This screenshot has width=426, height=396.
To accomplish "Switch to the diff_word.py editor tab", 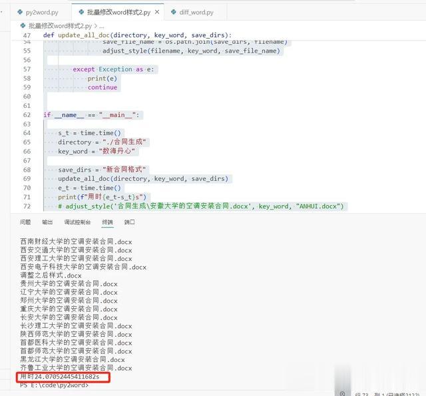I will click(x=195, y=12).
